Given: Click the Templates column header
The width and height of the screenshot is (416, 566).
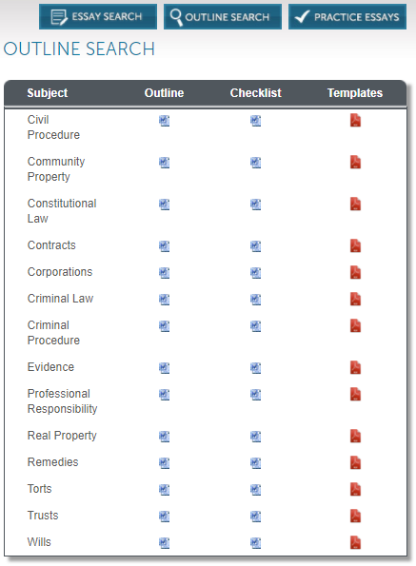Looking at the screenshot, I should tap(355, 93).
